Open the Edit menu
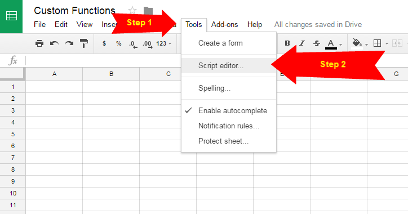Viewport: 408px width, 214px height. (x=61, y=24)
